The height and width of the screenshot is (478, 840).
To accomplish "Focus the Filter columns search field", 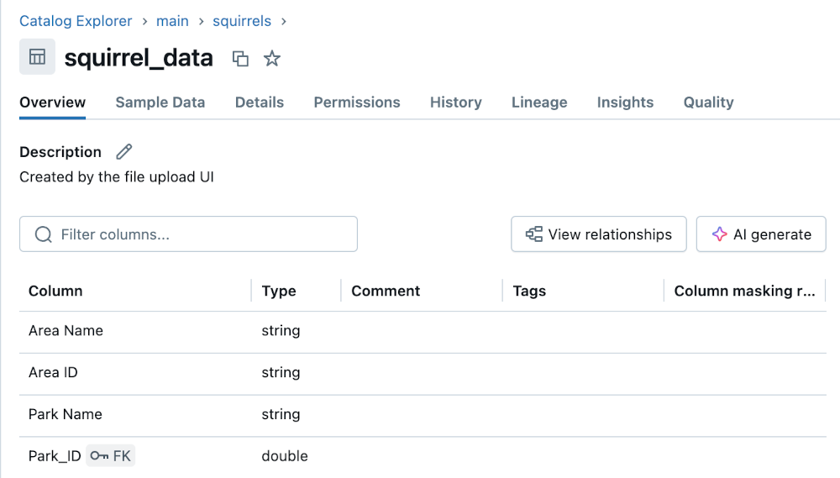I will (202, 234).
